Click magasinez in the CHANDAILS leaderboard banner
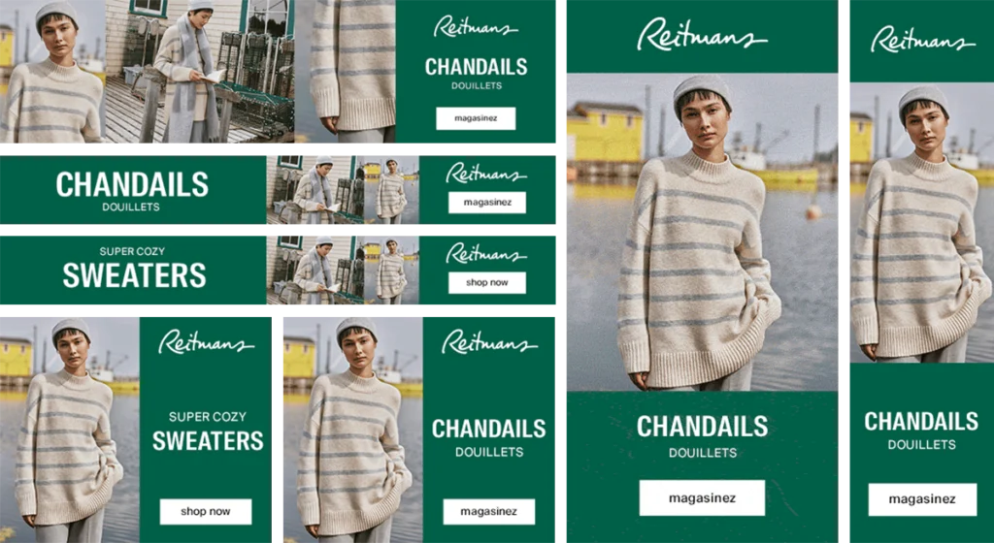The image size is (994, 543). click(x=487, y=203)
